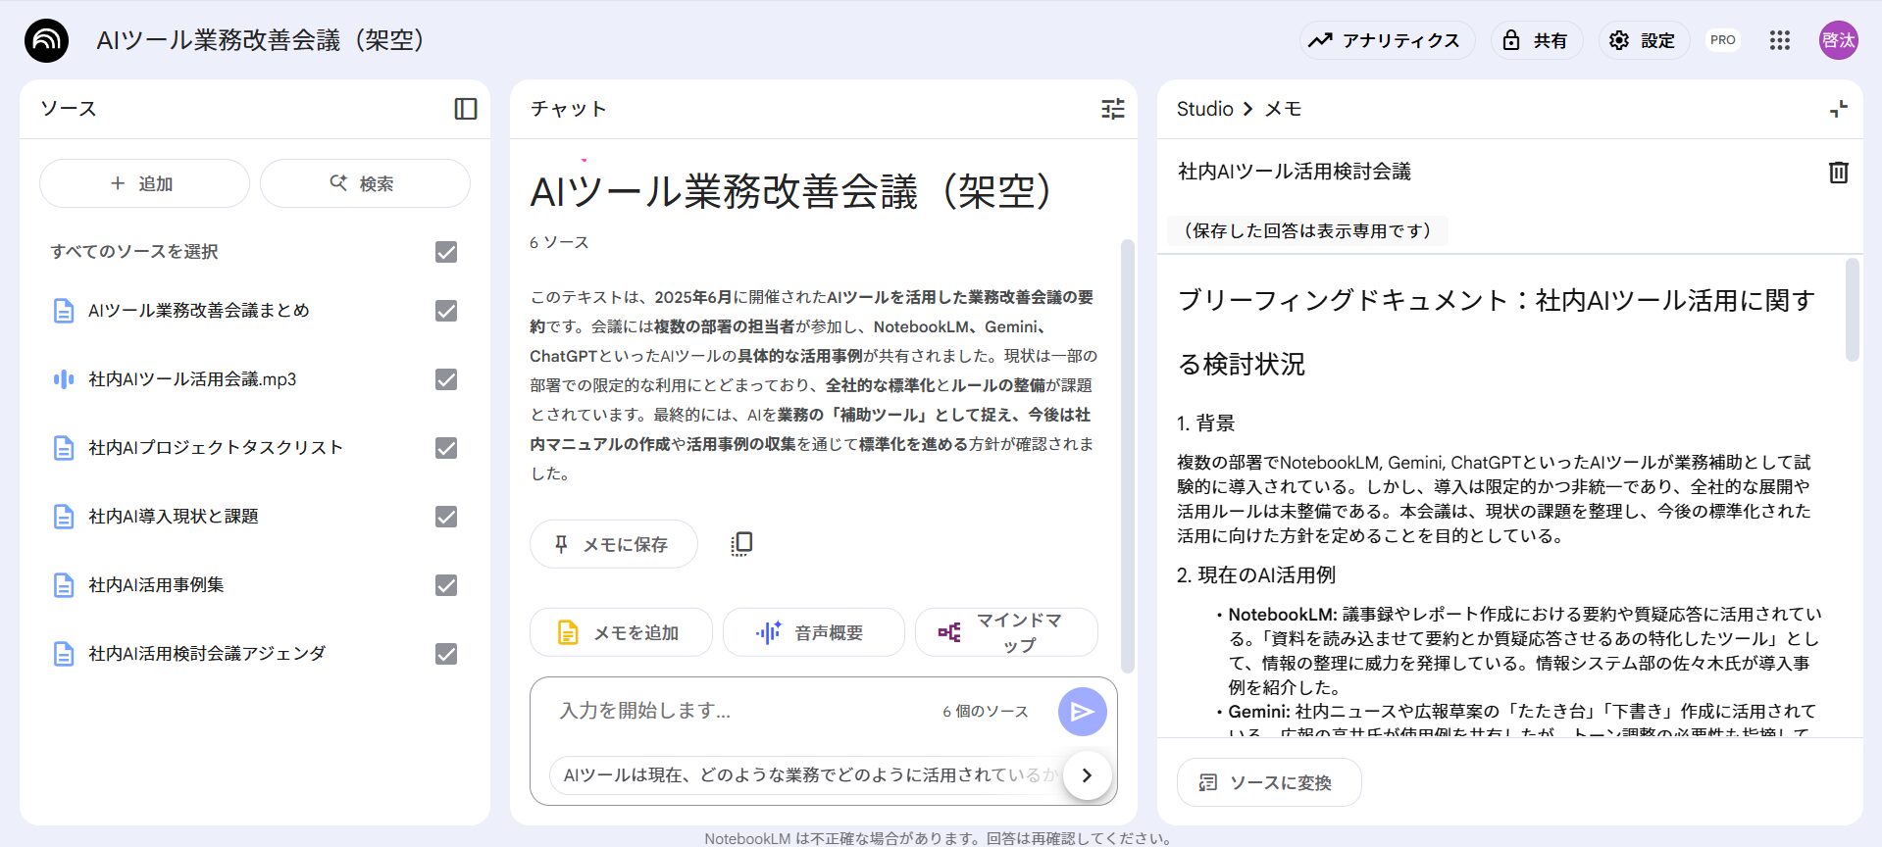Show next suggested question chevron
Screen dimensions: 1882x847
[1087, 775]
